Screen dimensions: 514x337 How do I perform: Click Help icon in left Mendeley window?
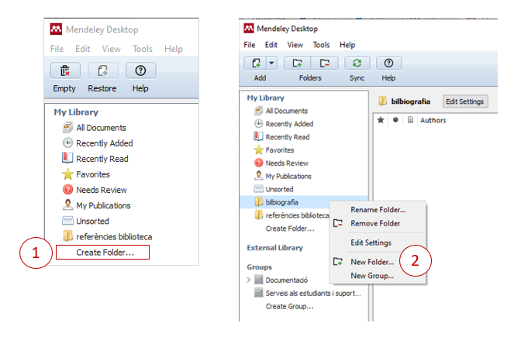(140, 70)
